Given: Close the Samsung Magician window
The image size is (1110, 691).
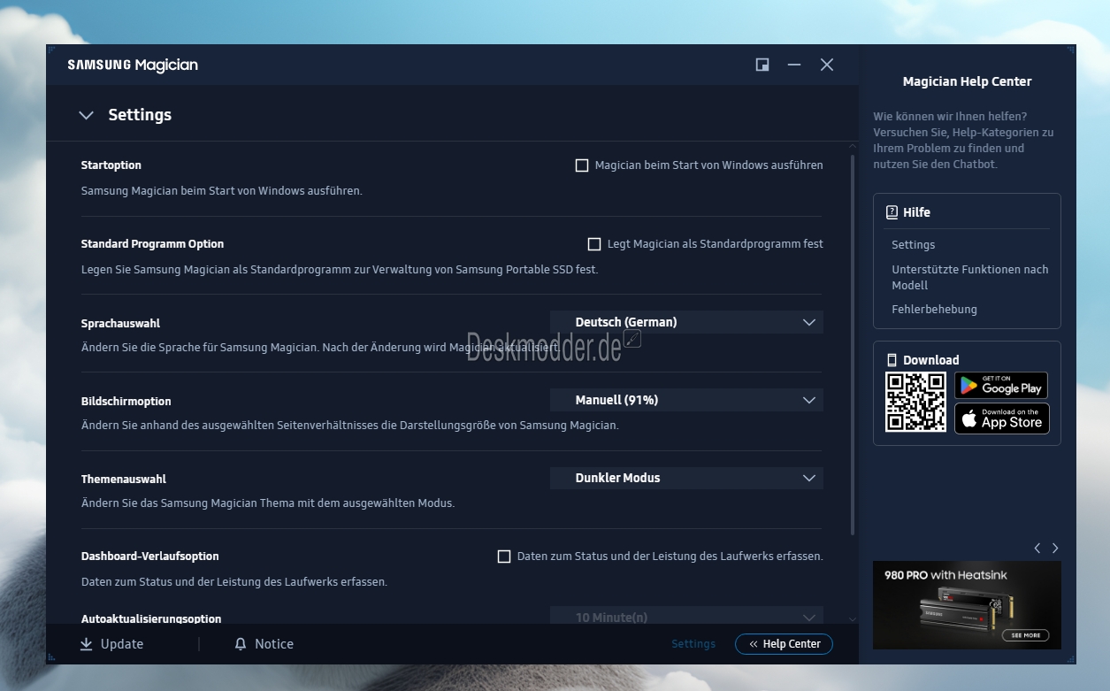Looking at the screenshot, I should click(x=827, y=65).
